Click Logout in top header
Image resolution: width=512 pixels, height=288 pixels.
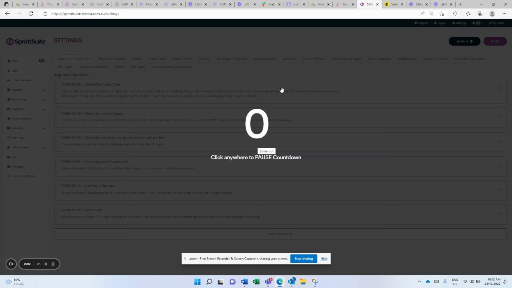pyautogui.click(x=440, y=23)
